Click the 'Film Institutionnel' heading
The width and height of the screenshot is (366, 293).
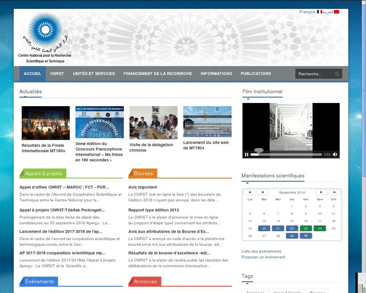click(262, 92)
